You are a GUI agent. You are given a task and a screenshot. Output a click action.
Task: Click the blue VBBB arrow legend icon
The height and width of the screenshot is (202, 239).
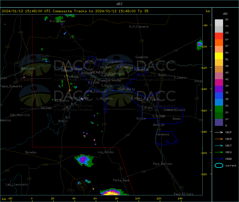[x=219, y=159]
